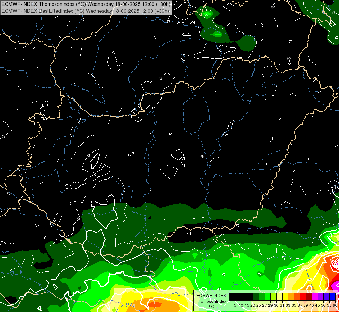339x312 pixels.
Task: Click the orange-red 35–37 legend swatch
Action: 297,297
